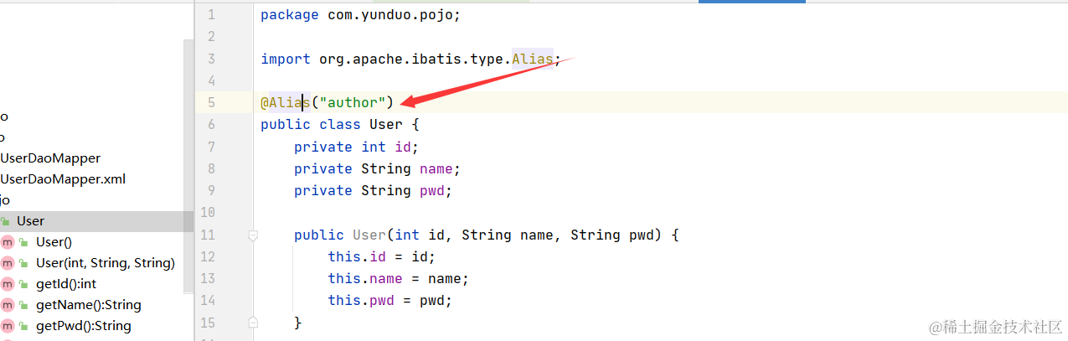The width and height of the screenshot is (1068, 341).
Task: Click line number 6 in the gutter
Action: 211,125
